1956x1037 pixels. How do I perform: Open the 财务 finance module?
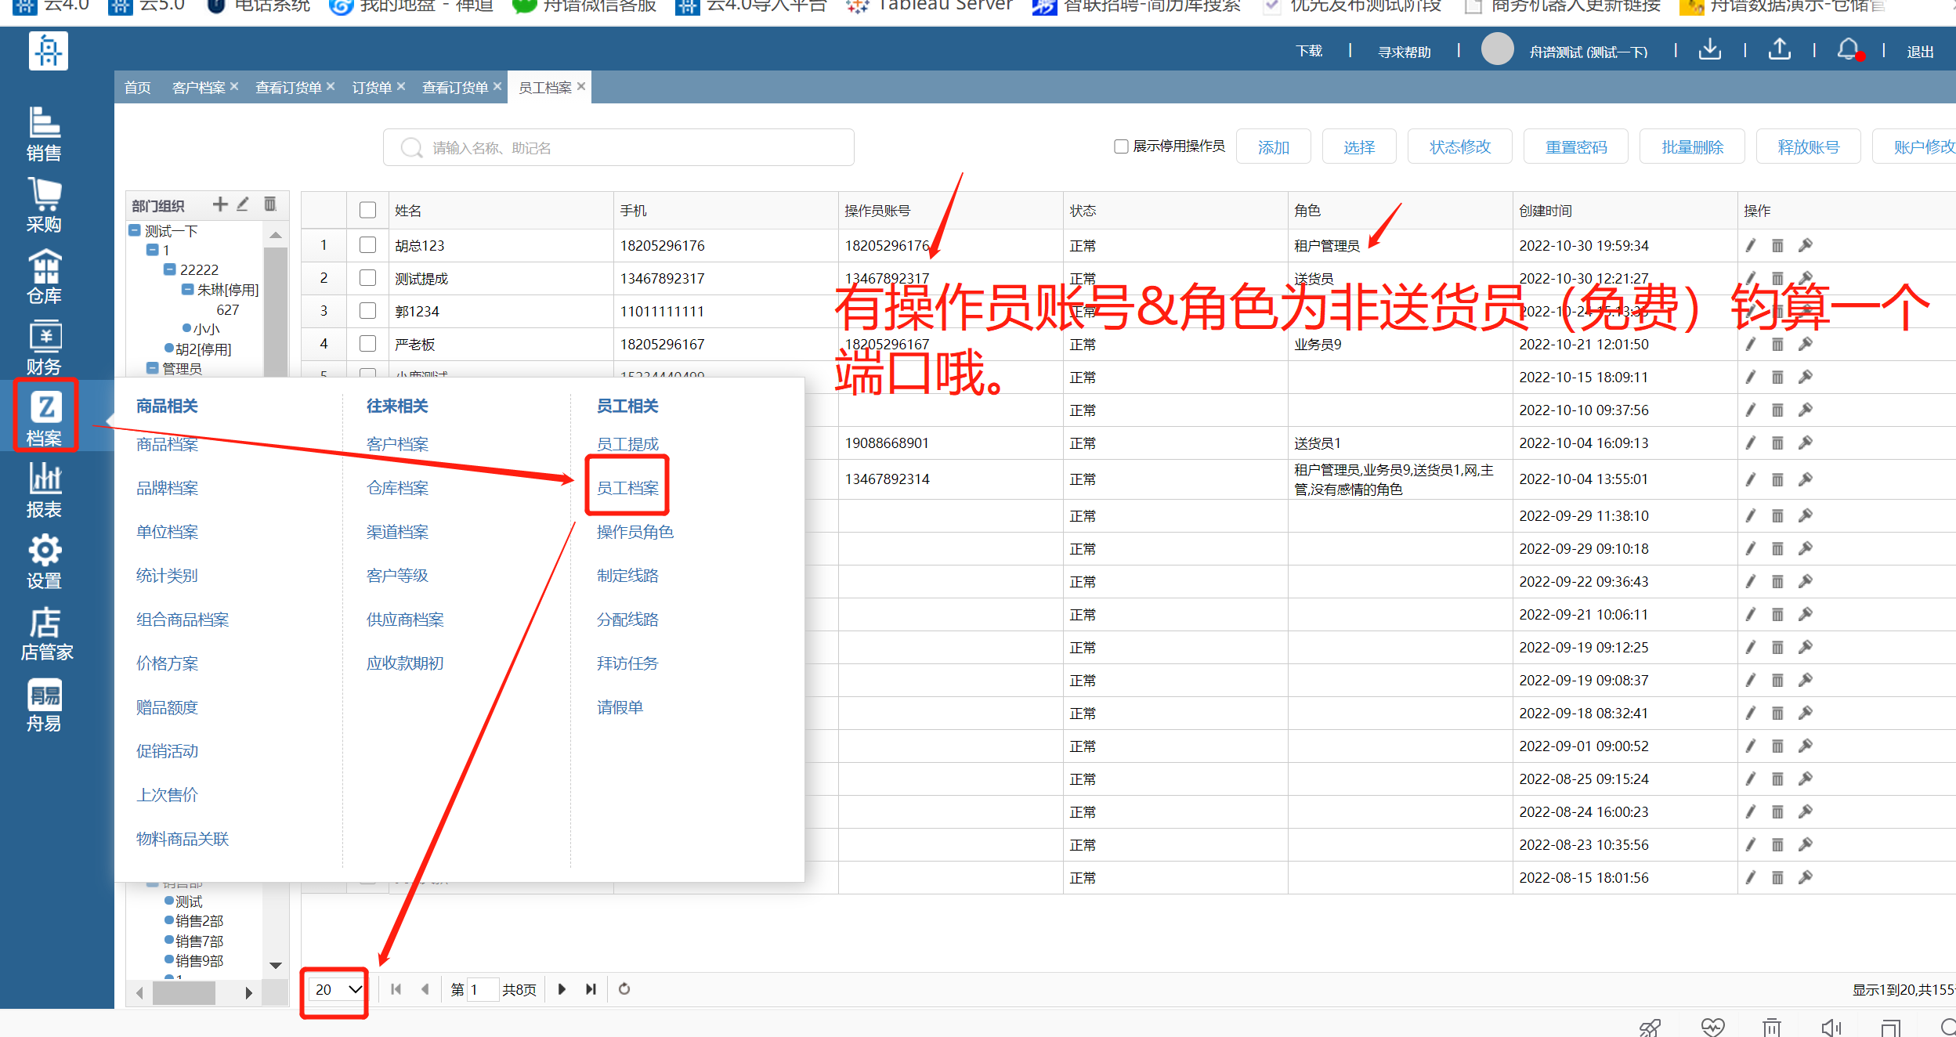[45, 348]
